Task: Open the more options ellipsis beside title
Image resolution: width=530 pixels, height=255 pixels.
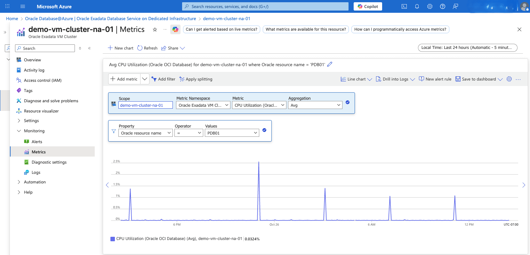Action: (x=165, y=29)
